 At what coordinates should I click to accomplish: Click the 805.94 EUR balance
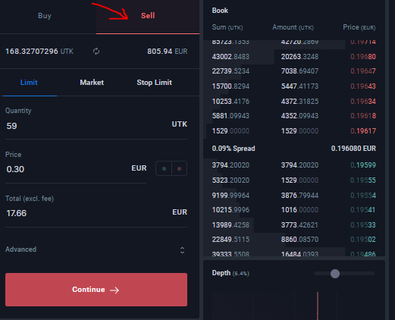(168, 52)
